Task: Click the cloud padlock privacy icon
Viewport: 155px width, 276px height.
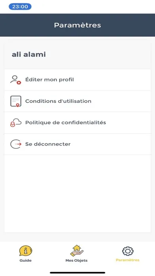Action: point(16,123)
